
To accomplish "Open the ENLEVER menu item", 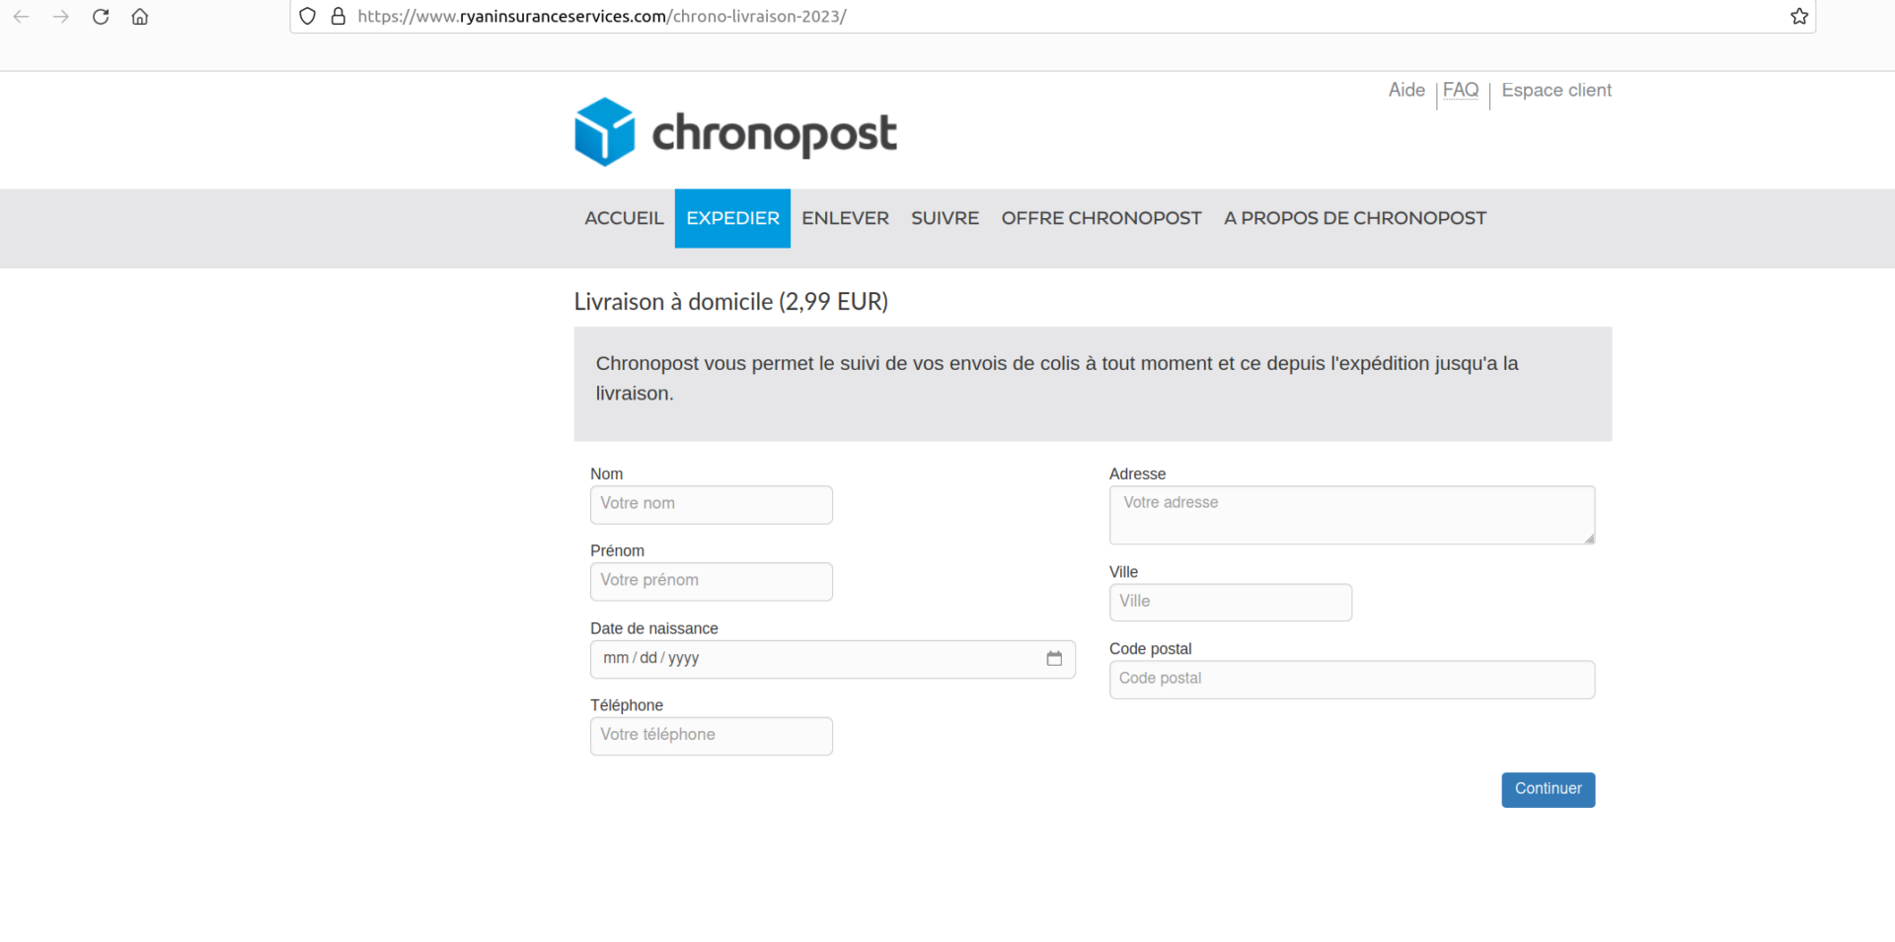I will [845, 218].
